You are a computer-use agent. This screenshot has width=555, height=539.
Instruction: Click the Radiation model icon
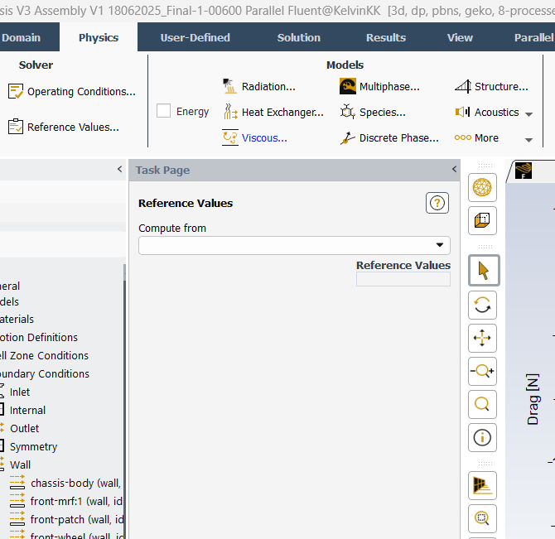[230, 86]
